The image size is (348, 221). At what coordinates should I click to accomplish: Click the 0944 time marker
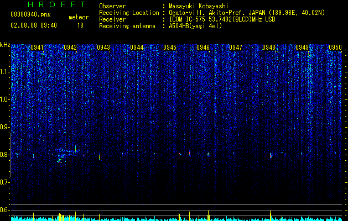click(137, 48)
